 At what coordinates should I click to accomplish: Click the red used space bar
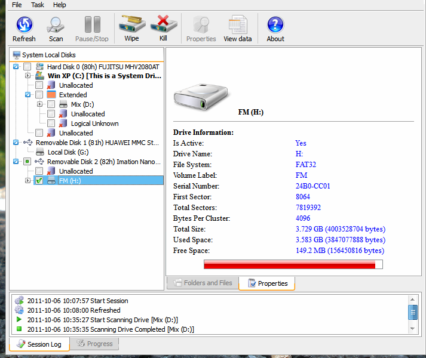[x=289, y=264]
